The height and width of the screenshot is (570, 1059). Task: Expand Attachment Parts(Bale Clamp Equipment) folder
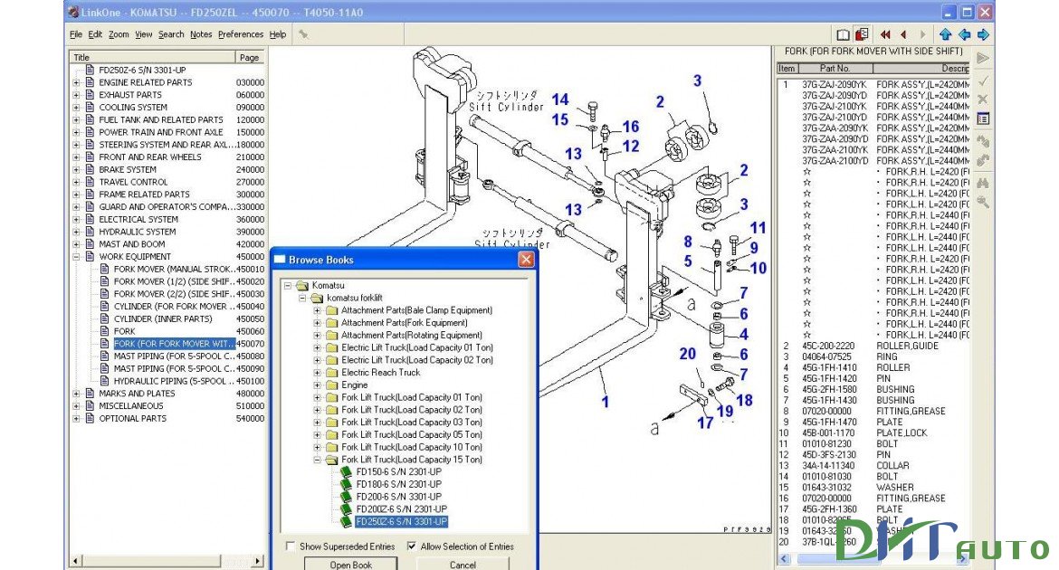pos(318,310)
